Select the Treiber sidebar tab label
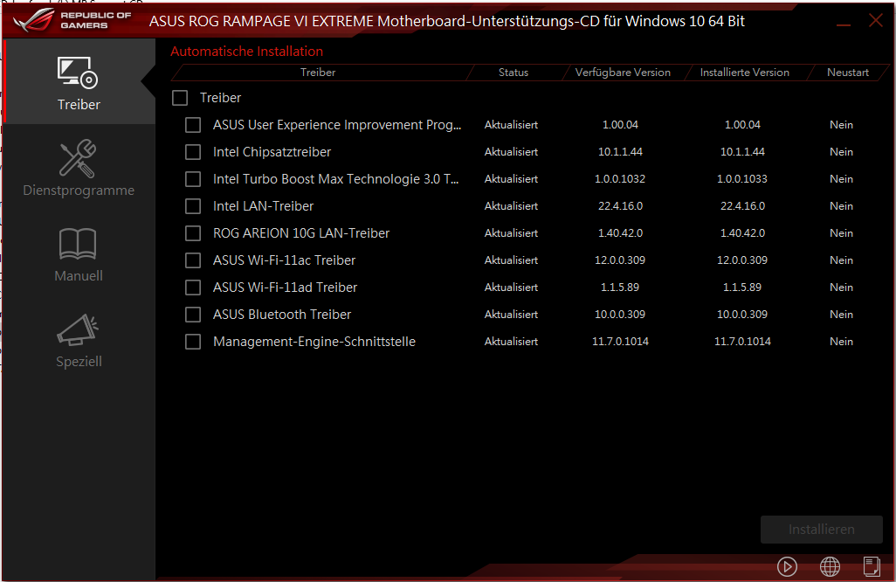 click(79, 105)
